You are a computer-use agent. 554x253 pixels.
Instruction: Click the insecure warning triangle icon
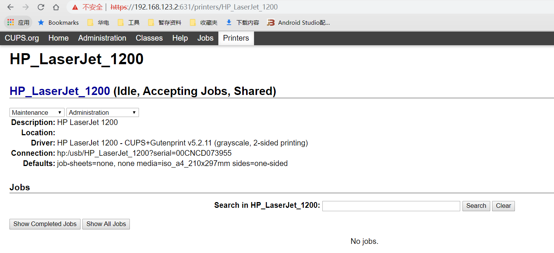point(75,7)
